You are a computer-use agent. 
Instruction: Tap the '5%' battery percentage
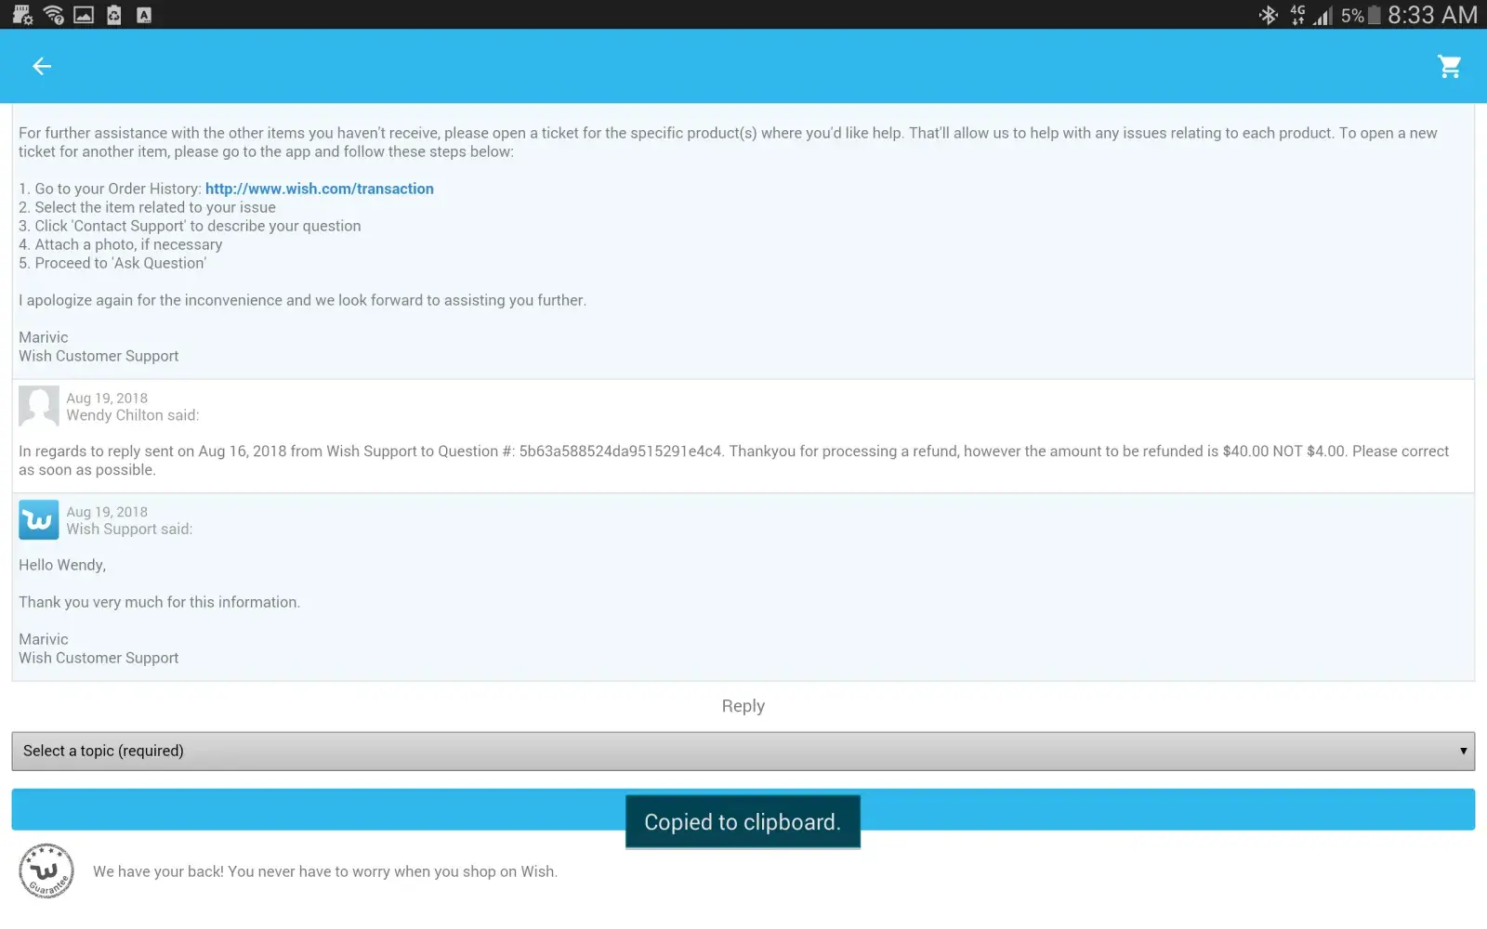[x=1352, y=16]
